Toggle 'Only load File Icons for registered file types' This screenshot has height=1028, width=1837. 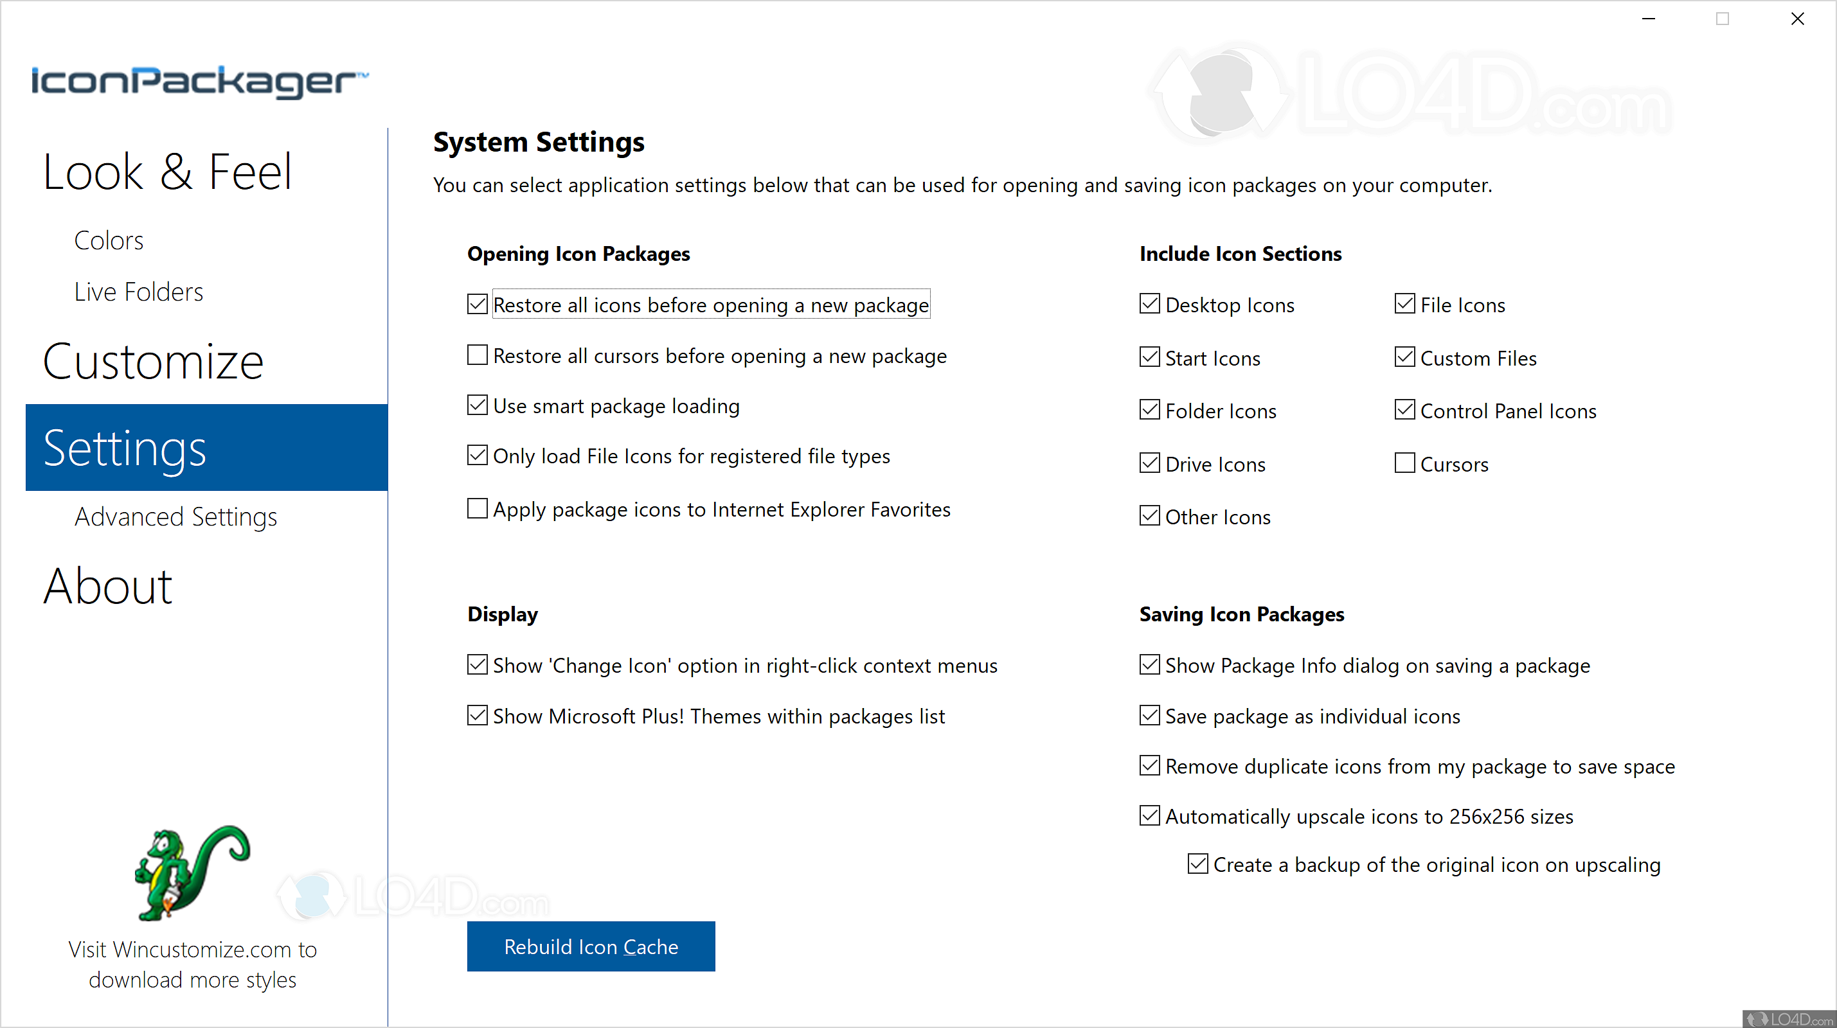477,455
